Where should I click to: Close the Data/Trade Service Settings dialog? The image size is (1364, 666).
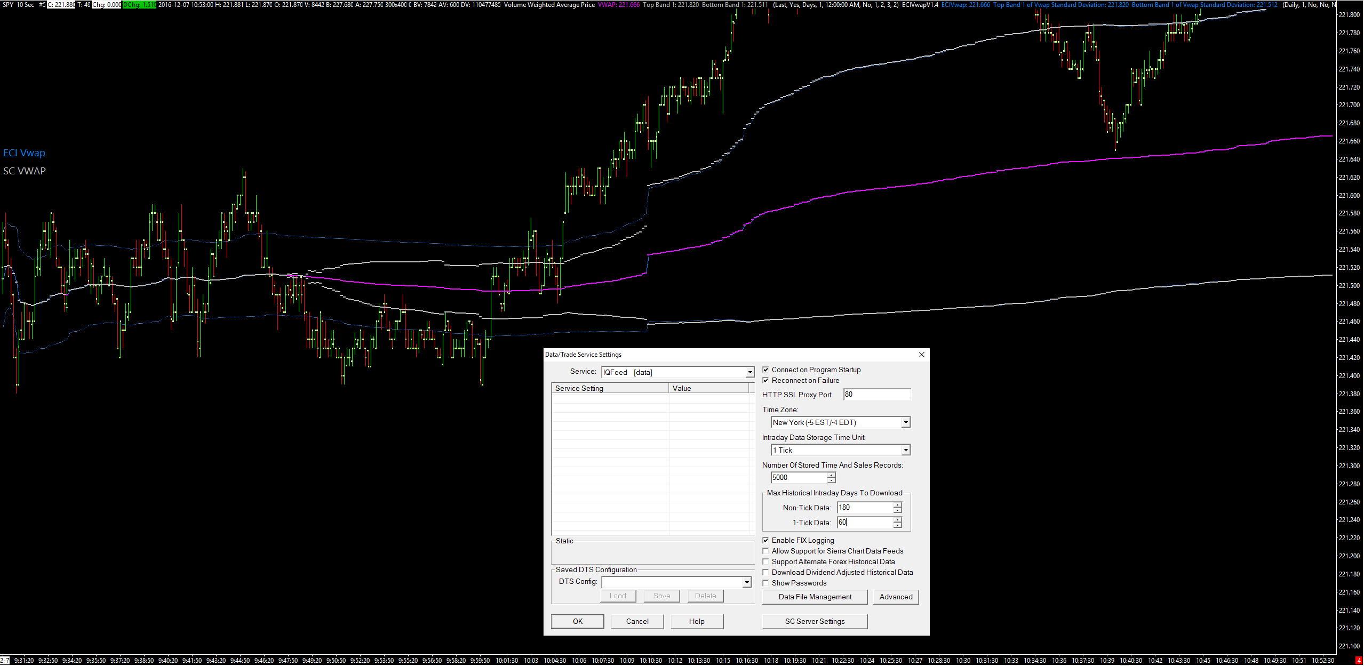(x=921, y=355)
